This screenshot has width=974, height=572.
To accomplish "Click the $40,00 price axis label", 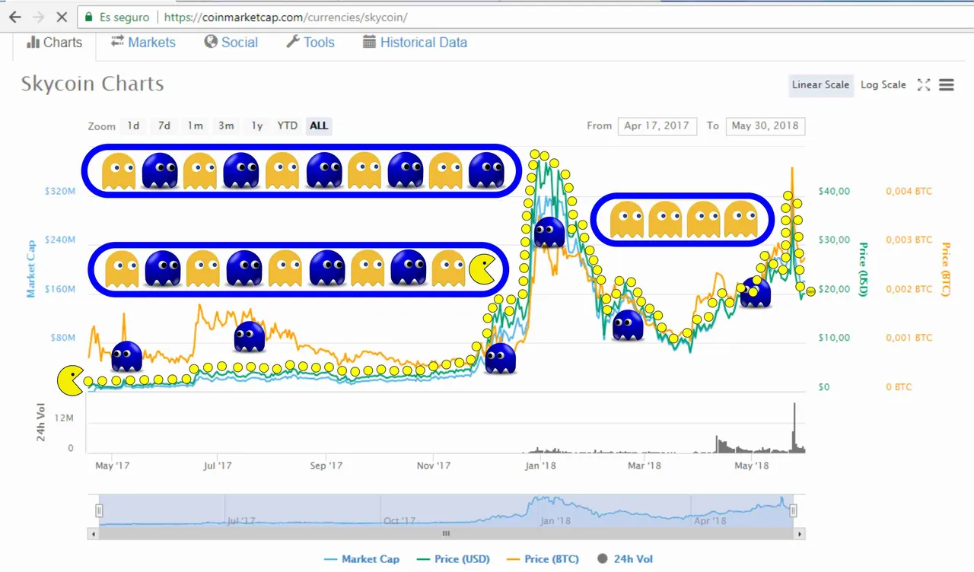I will click(833, 191).
